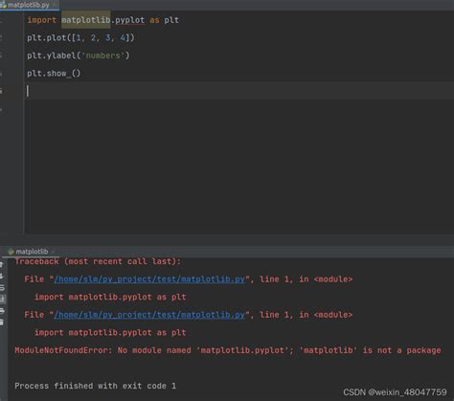The width and height of the screenshot is (454, 401).
Task: Click 'as plt' alias in editor import
Action: point(164,20)
